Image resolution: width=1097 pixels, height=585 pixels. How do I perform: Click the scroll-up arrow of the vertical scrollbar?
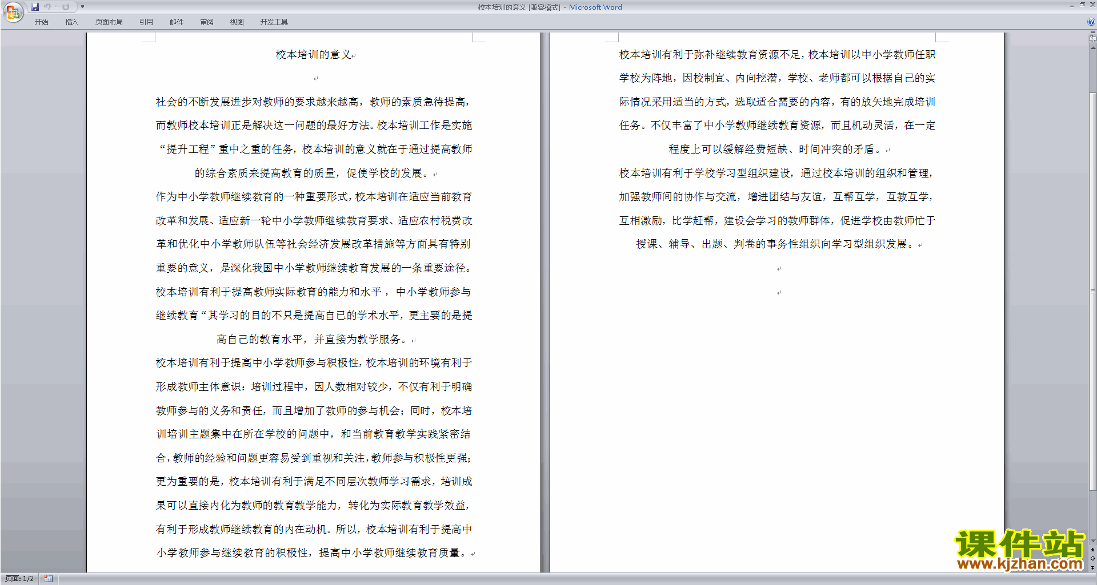1092,48
